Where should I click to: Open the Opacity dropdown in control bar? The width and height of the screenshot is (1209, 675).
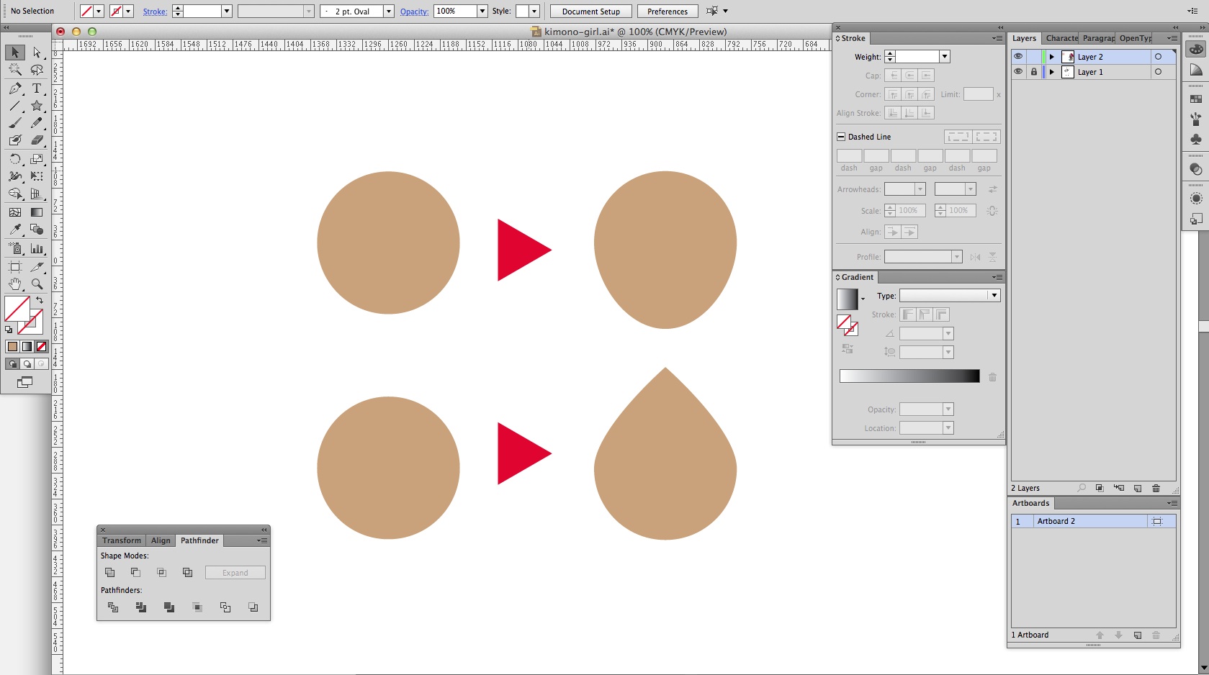click(x=482, y=12)
